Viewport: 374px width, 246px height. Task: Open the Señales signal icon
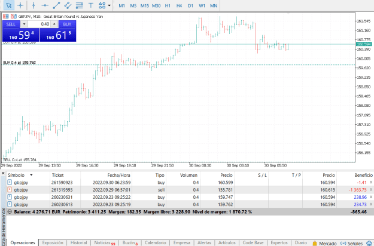[343, 243]
